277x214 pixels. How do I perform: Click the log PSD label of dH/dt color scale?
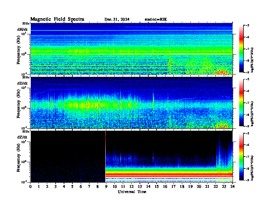pyautogui.click(x=252, y=59)
